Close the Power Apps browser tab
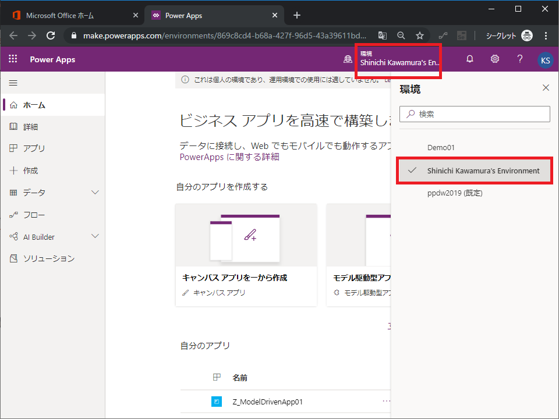Viewport: 559px width, 419px height. point(274,15)
